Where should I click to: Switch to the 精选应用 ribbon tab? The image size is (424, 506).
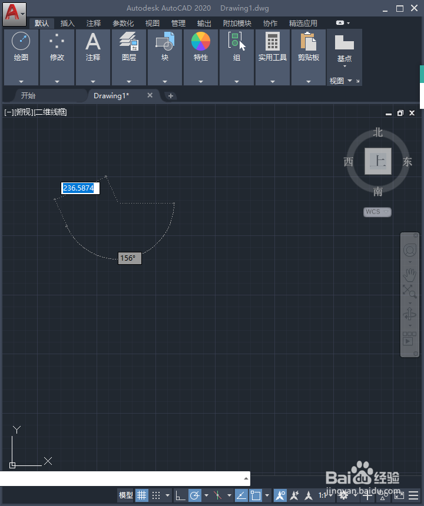[x=303, y=23]
